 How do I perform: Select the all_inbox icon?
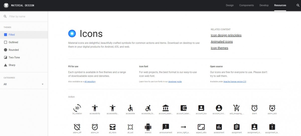click(x=112, y=127)
